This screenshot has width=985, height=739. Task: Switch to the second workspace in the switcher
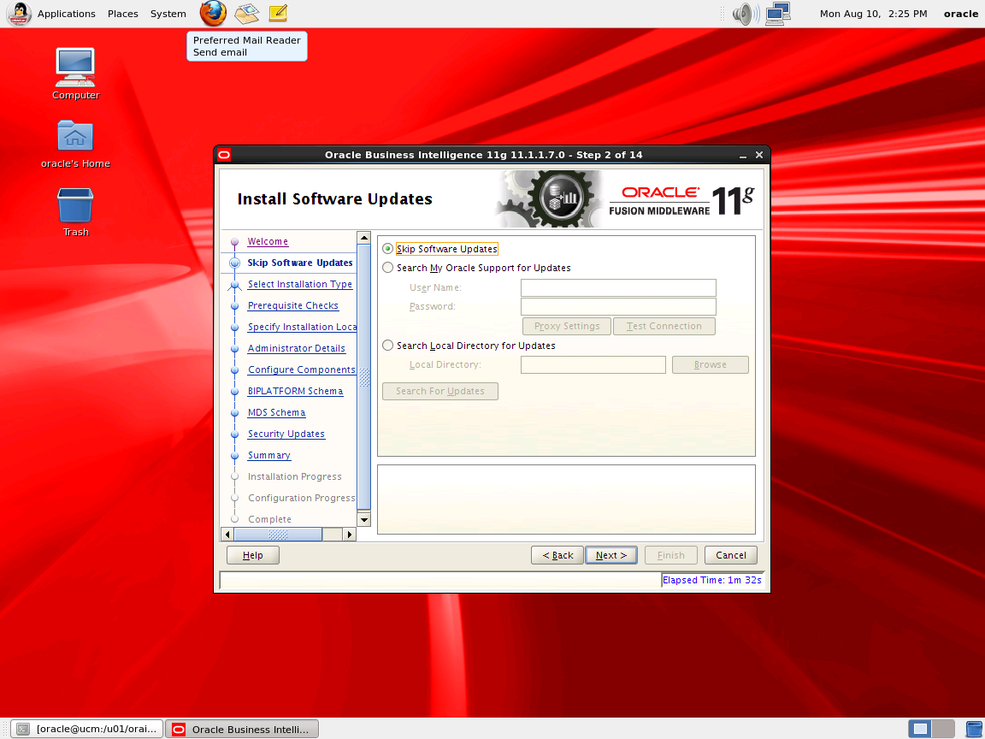(x=943, y=729)
